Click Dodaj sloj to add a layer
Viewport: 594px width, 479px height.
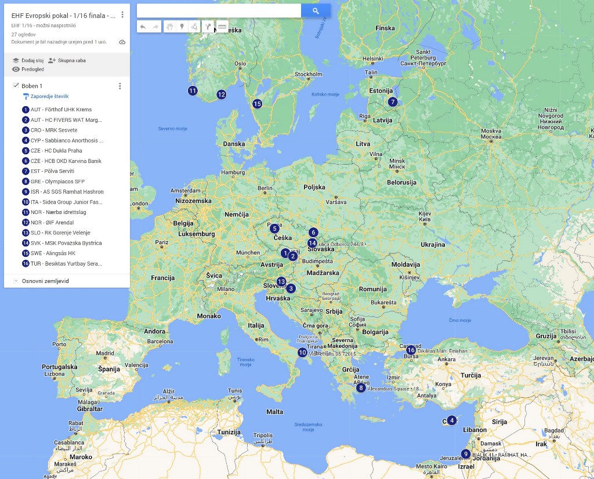coord(28,60)
